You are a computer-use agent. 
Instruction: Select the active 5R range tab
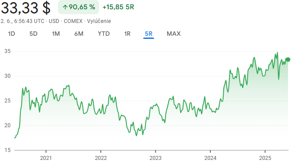pyautogui.click(x=149, y=34)
